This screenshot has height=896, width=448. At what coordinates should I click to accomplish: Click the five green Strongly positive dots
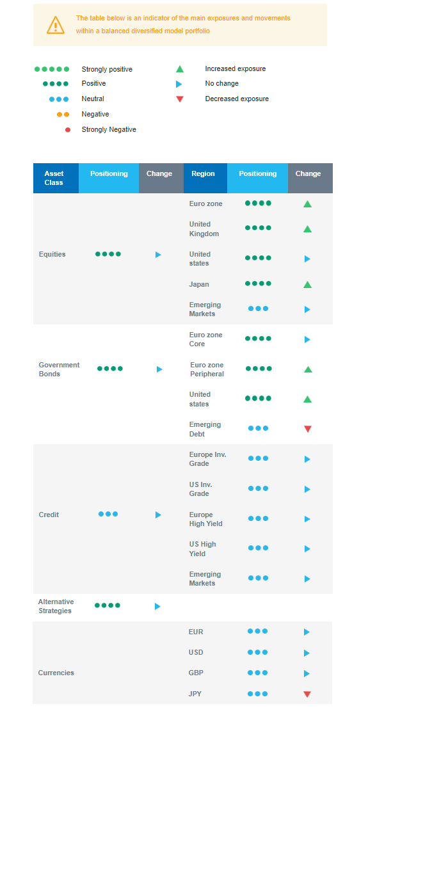tap(52, 69)
